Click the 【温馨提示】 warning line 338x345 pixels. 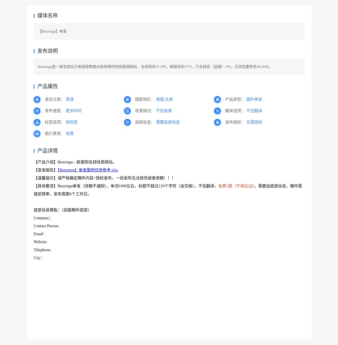coord(104,178)
